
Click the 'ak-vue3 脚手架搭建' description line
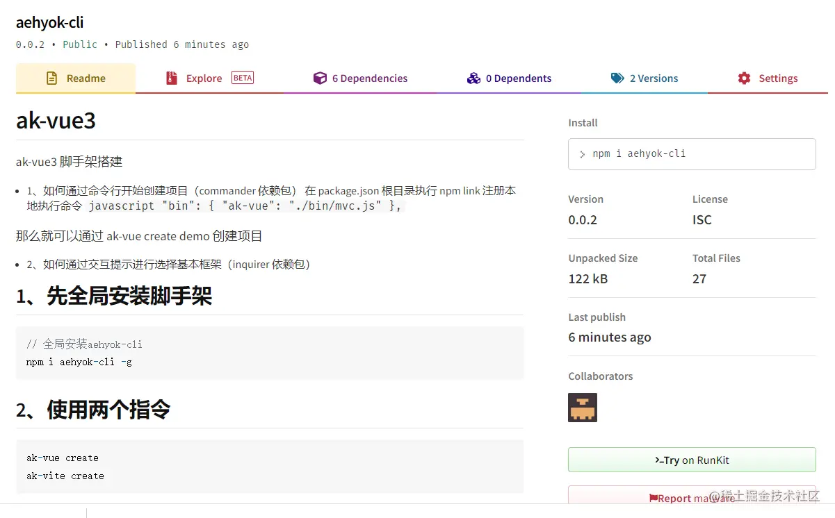click(x=69, y=162)
